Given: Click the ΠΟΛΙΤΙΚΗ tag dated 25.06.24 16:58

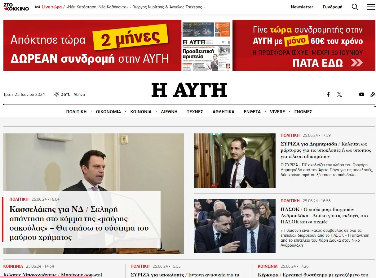Looking at the screenshot, I should (290, 201).
